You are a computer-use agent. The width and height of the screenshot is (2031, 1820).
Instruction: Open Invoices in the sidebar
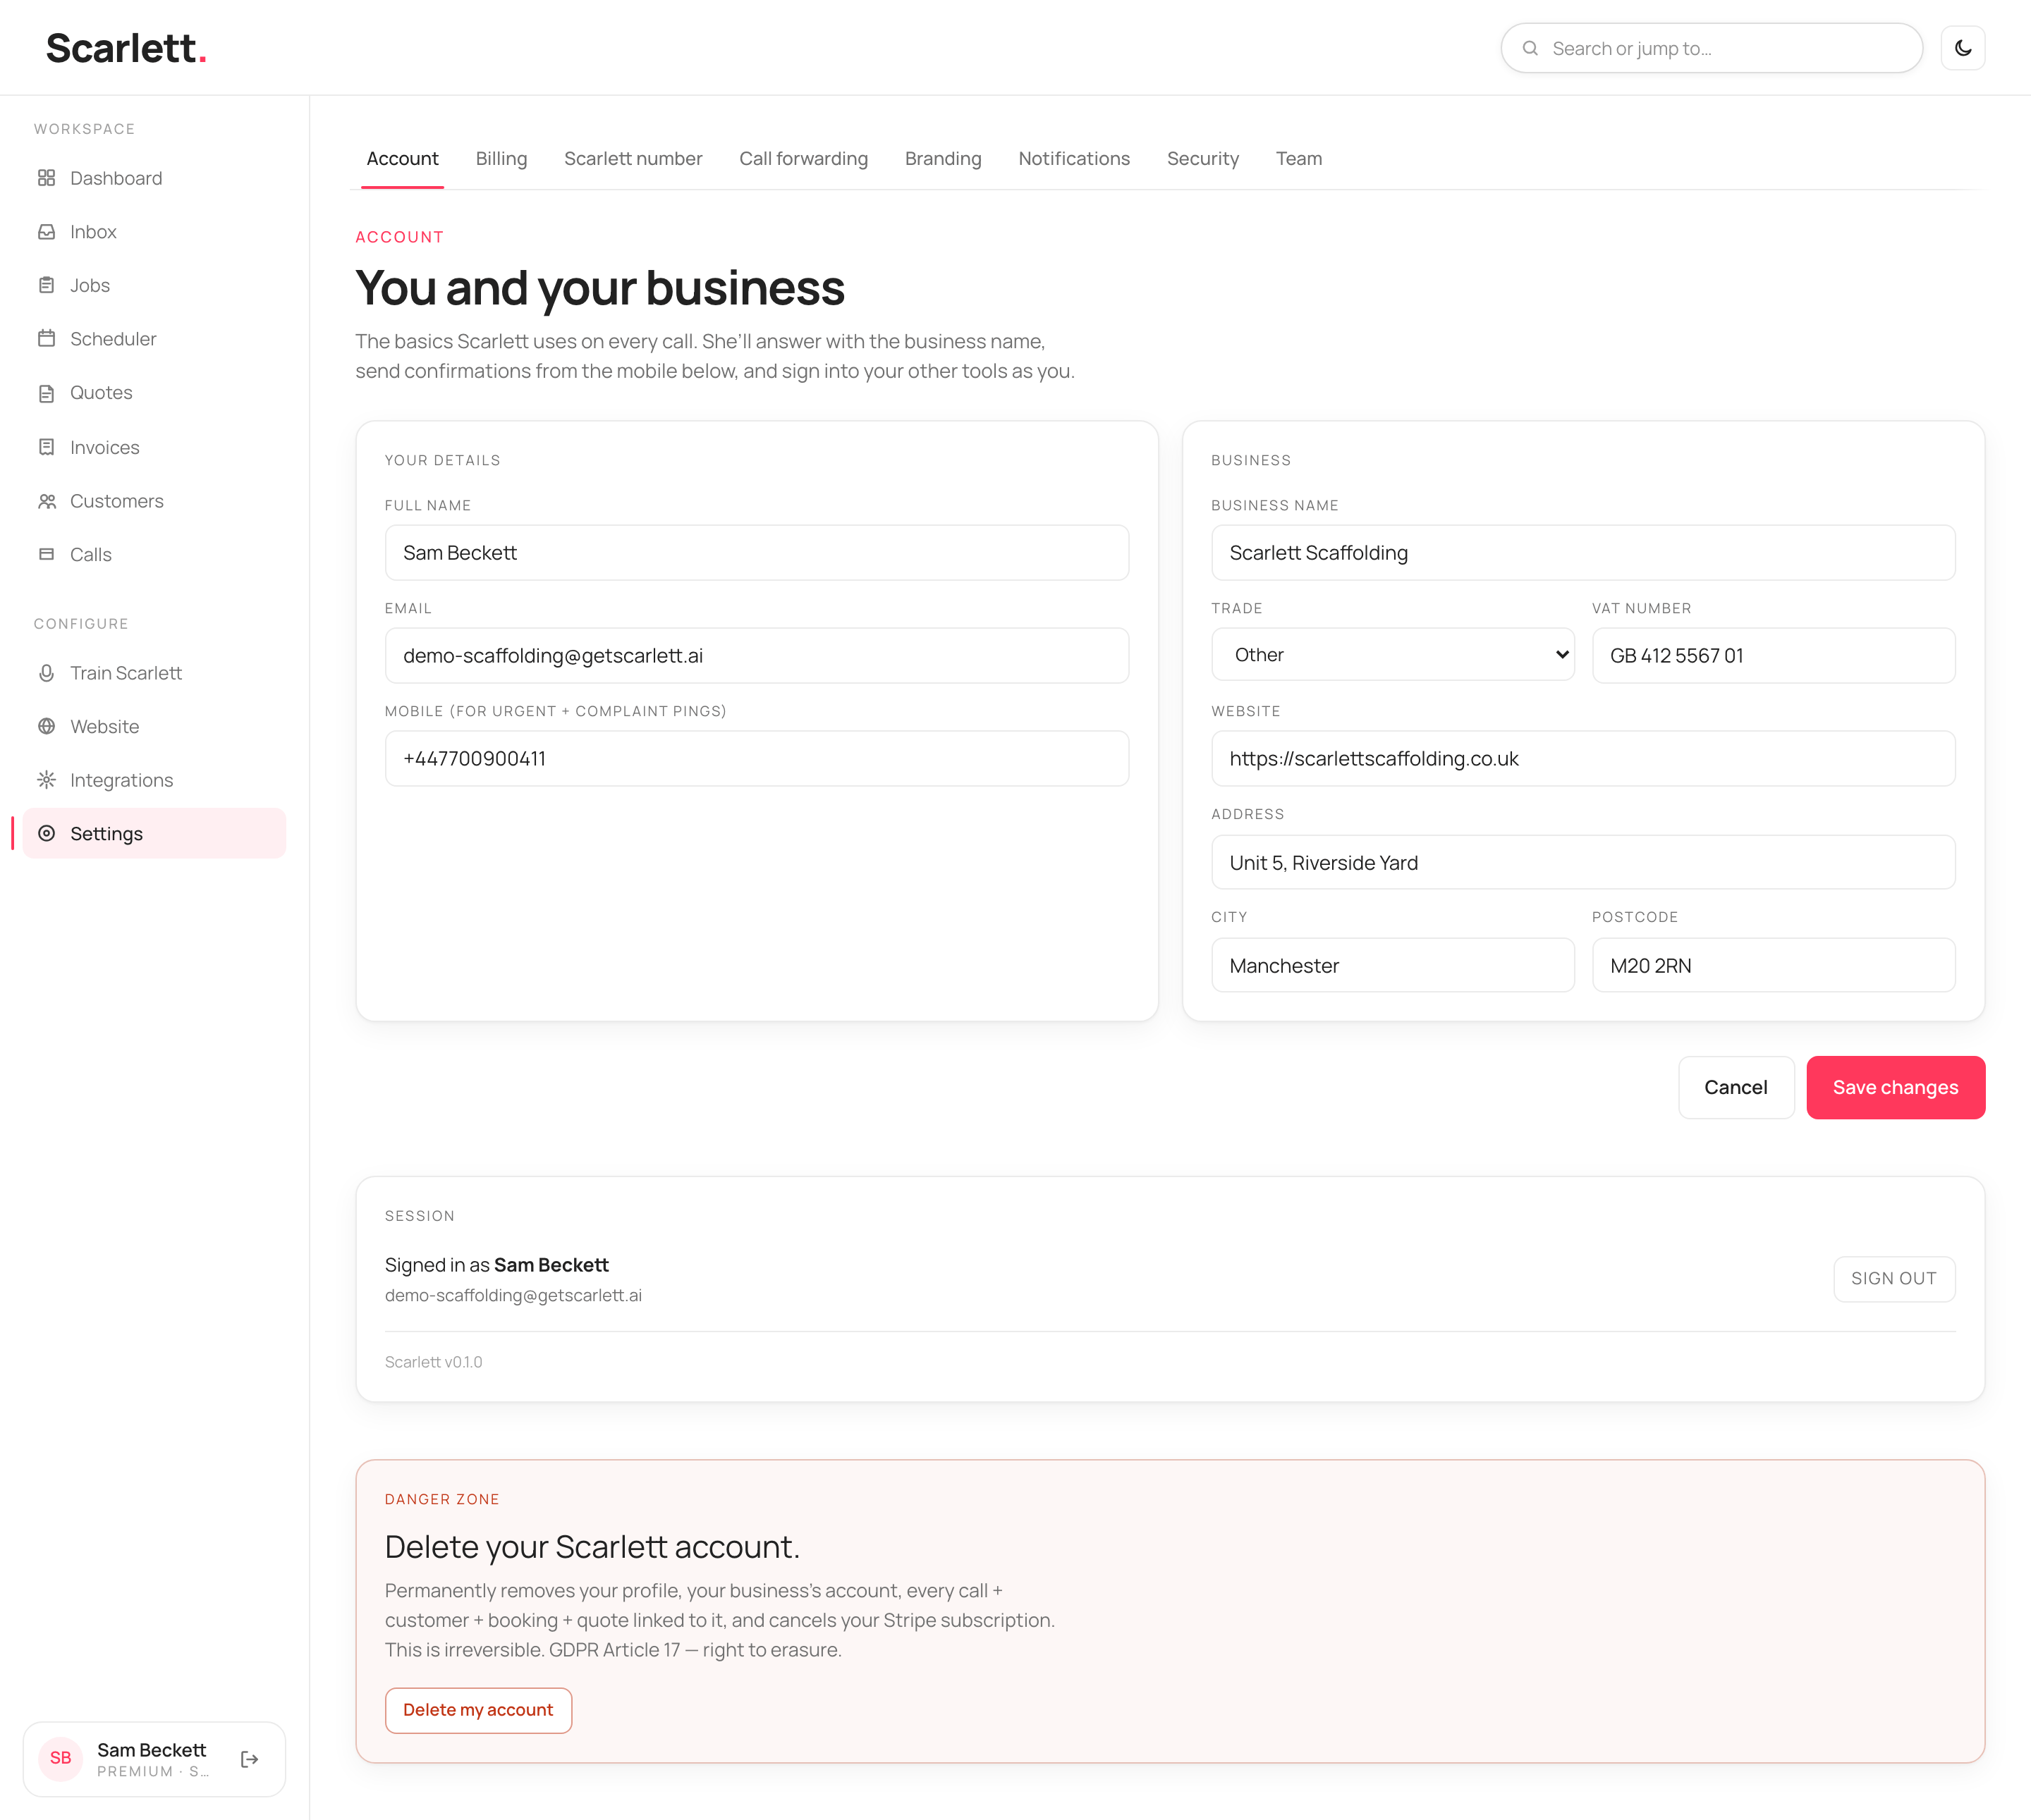(x=154, y=447)
